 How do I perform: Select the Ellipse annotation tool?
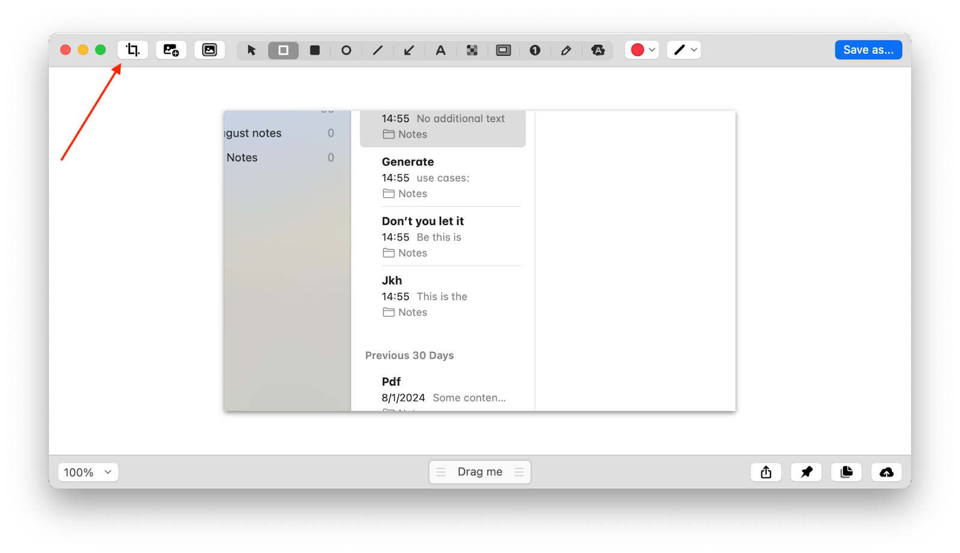[x=346, y=50]
